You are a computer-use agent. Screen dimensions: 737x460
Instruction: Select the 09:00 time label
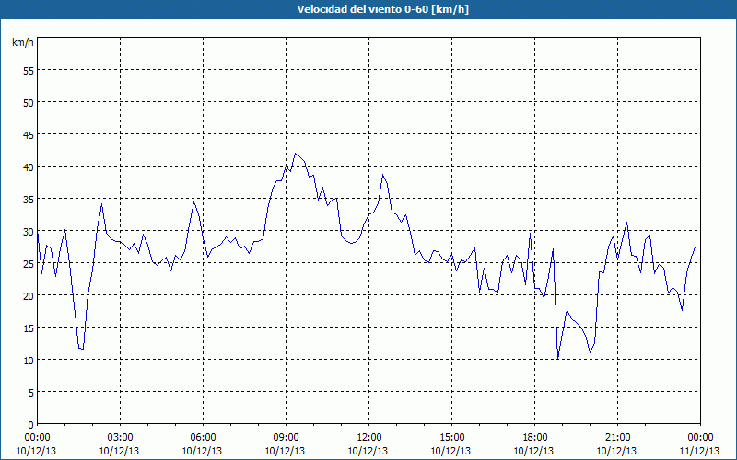(287, 438)
